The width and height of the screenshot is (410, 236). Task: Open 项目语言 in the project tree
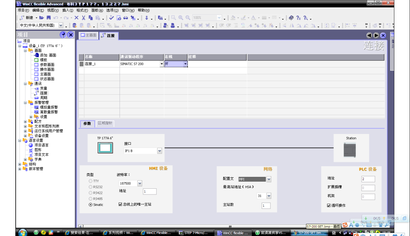[42, 145]
